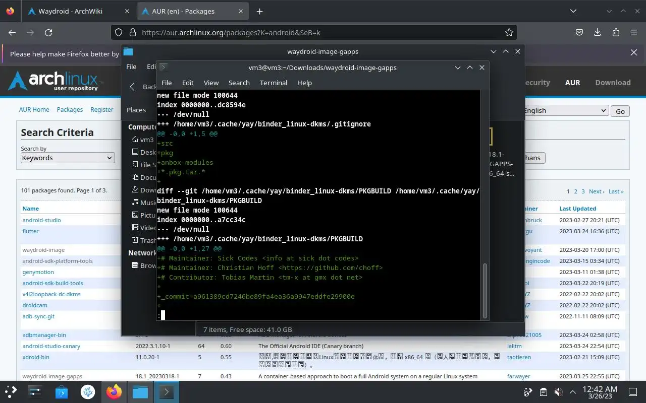Image resolution: width=646 pixels, height=403 pixels.
Task: Expand hidden system tray icons arrow
Action: [x=573, y=392]
